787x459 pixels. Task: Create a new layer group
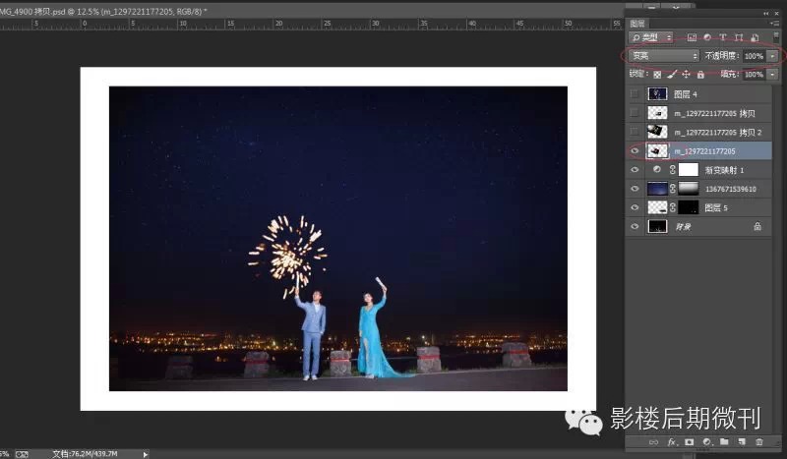[724, 442]
